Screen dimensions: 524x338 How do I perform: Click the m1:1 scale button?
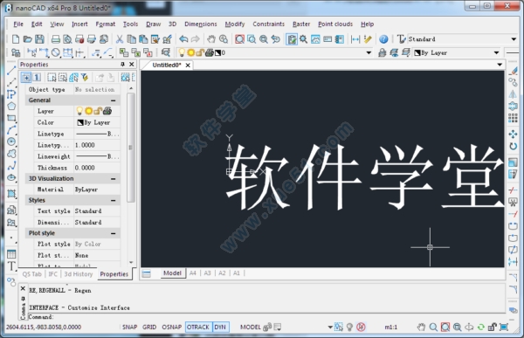390,327
